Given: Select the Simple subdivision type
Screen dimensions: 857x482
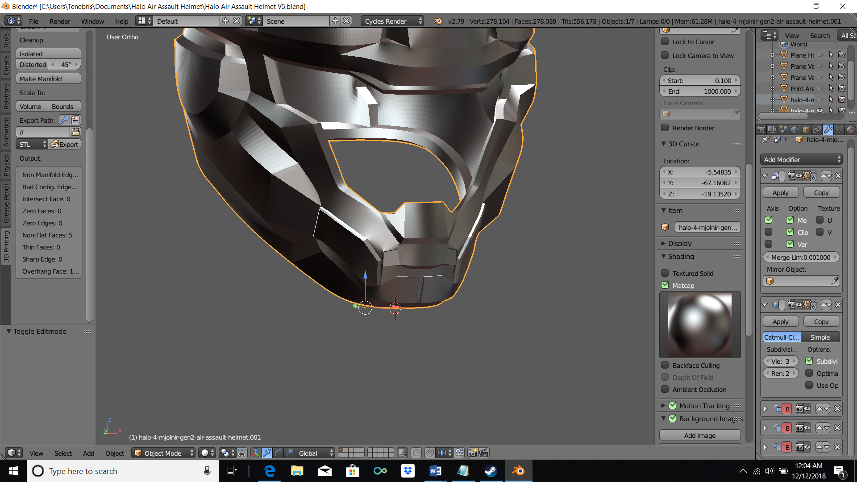Looking at the screenshot, I should (x=820, y=337).
